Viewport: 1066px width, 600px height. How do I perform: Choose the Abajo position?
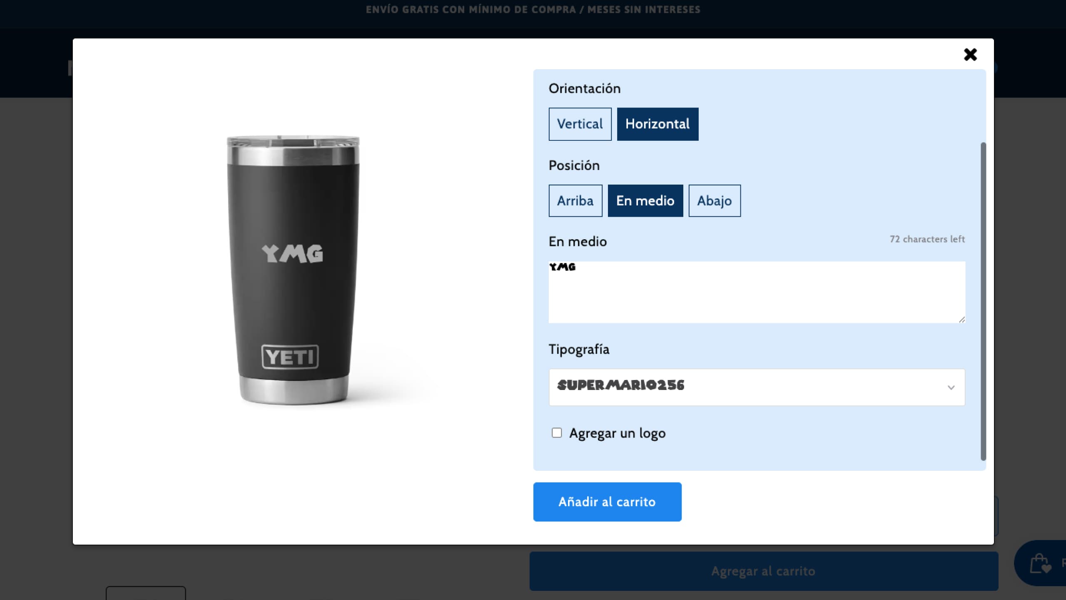[x=715, y=201]
